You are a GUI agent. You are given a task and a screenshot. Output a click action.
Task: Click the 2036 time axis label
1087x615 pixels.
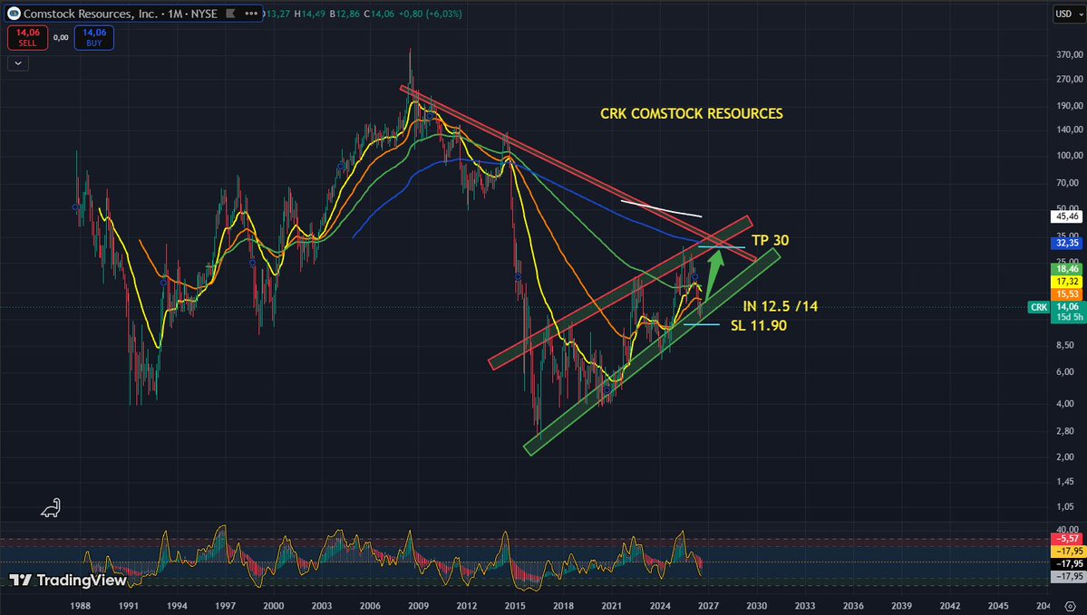pos(853,605)
